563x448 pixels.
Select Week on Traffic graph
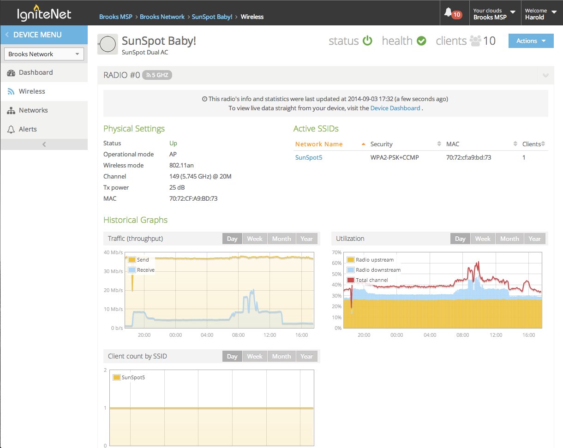pyautogui.click(x=255, y=239)
